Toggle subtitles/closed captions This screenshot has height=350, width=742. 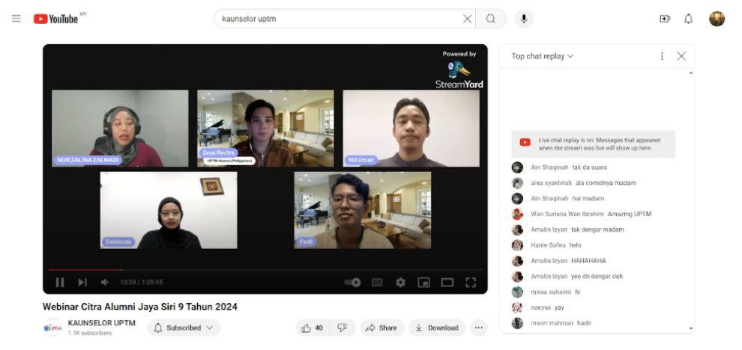(377, 282)
